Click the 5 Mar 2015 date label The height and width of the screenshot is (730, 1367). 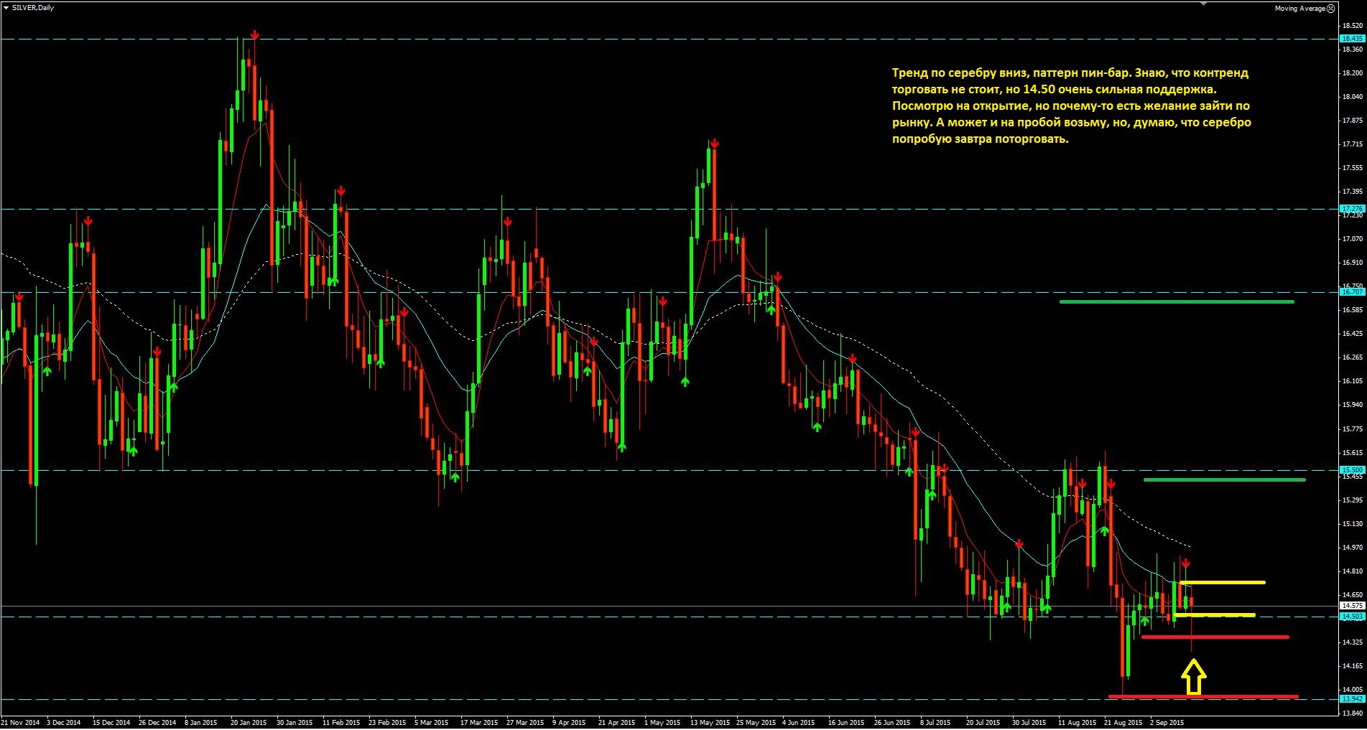pyautogui.click(x=431, y=723)
